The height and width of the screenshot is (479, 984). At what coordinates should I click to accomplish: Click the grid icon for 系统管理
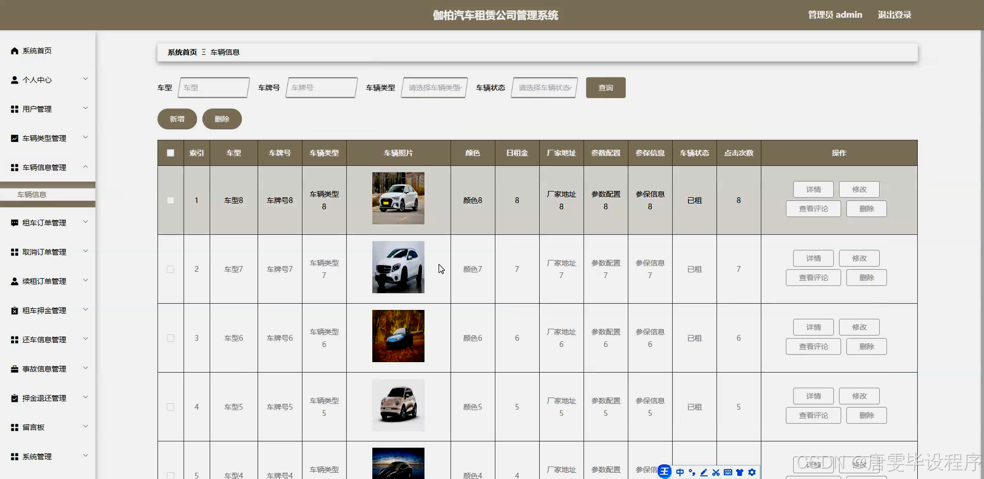tap(15, 457)
